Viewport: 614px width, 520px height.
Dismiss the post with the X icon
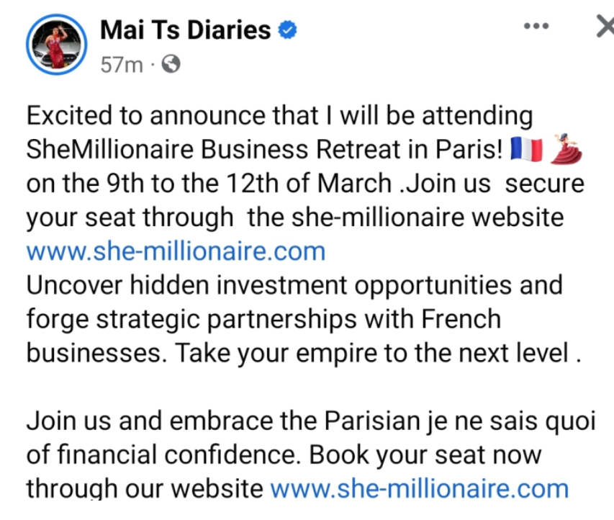click(x=605, y=27)
